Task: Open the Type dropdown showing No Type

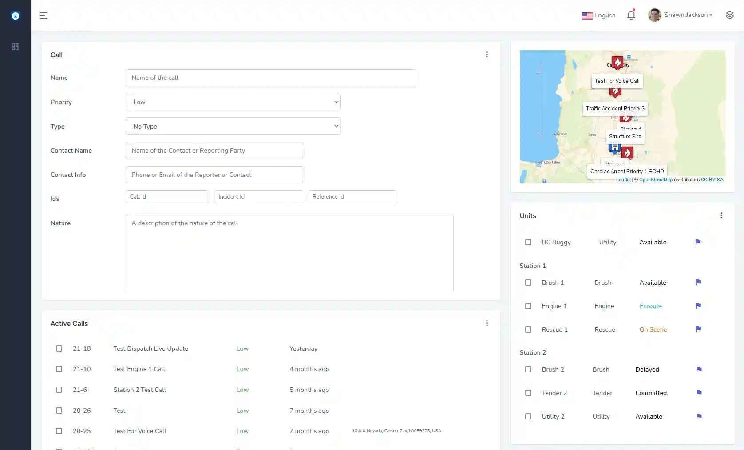Action: [x=233, y=126]
